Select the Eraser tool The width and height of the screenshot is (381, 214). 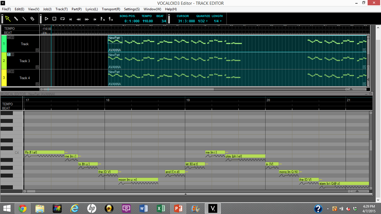click(32, 19)
